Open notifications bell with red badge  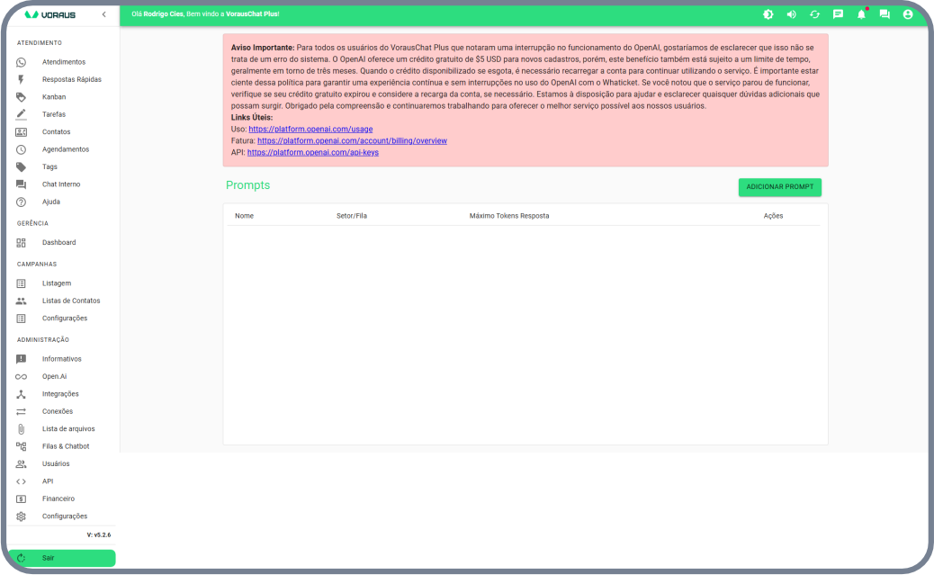click(x=861, y=14)
